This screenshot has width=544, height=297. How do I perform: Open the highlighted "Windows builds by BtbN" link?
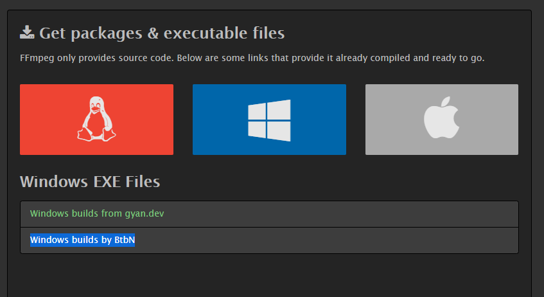pyautogui.click(x=82, y=240)
